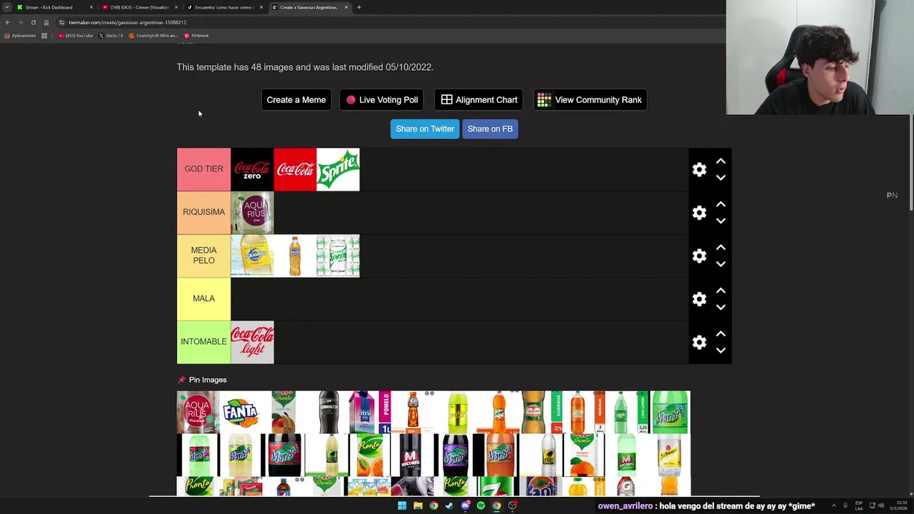Switch to TikTok Encuentra tab
Image resolution: width=914 pixels, height=514 pixels.
[x=223, y=7]
